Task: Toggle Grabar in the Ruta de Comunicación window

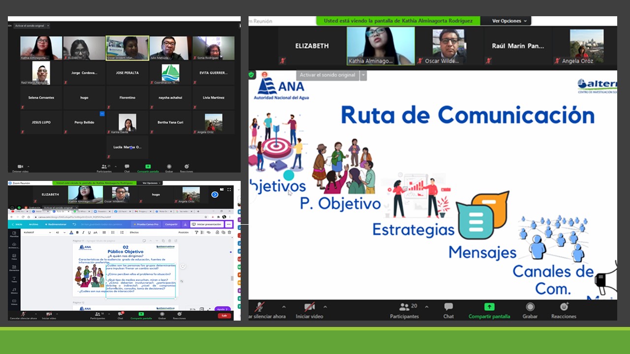Action: click(530, 311)
